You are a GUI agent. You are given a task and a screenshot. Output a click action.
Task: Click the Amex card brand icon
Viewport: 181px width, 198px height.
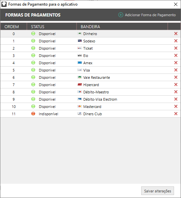tap(80, 63)
